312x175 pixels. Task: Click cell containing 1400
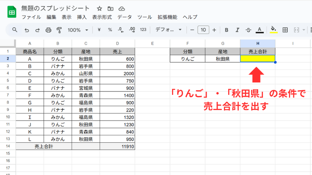(117, 95)
